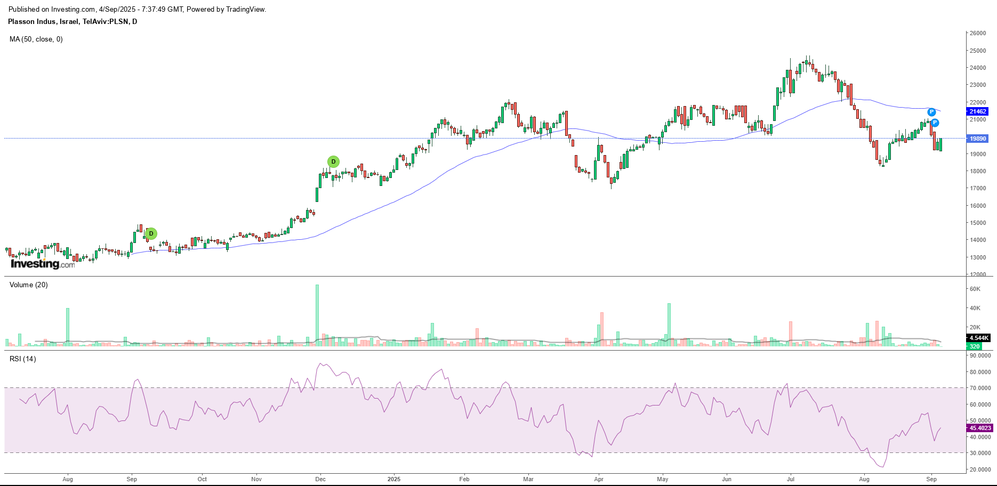Click the Jun label on the time axis

(x=727, y=479)
